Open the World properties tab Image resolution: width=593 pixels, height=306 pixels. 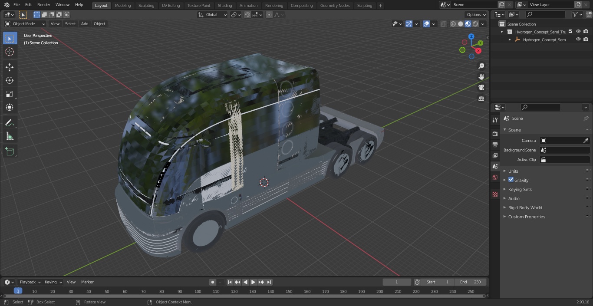tap(495, 177)
